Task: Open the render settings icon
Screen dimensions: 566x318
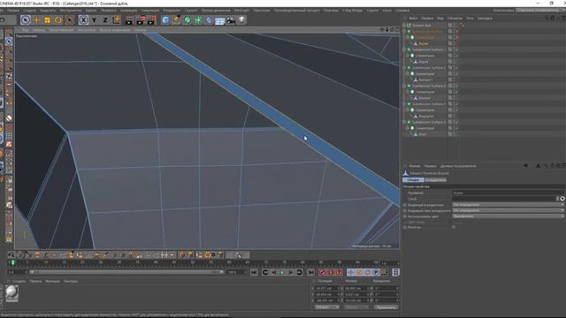Action: click(x=151, y=20)
